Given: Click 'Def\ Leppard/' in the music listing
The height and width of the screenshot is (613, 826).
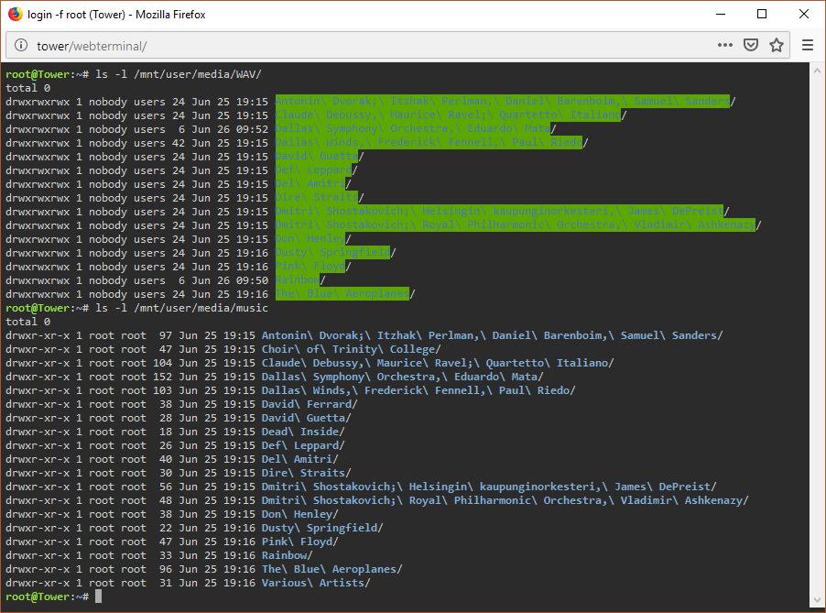Looking at the screenshot, I should (x=303, y=446).
